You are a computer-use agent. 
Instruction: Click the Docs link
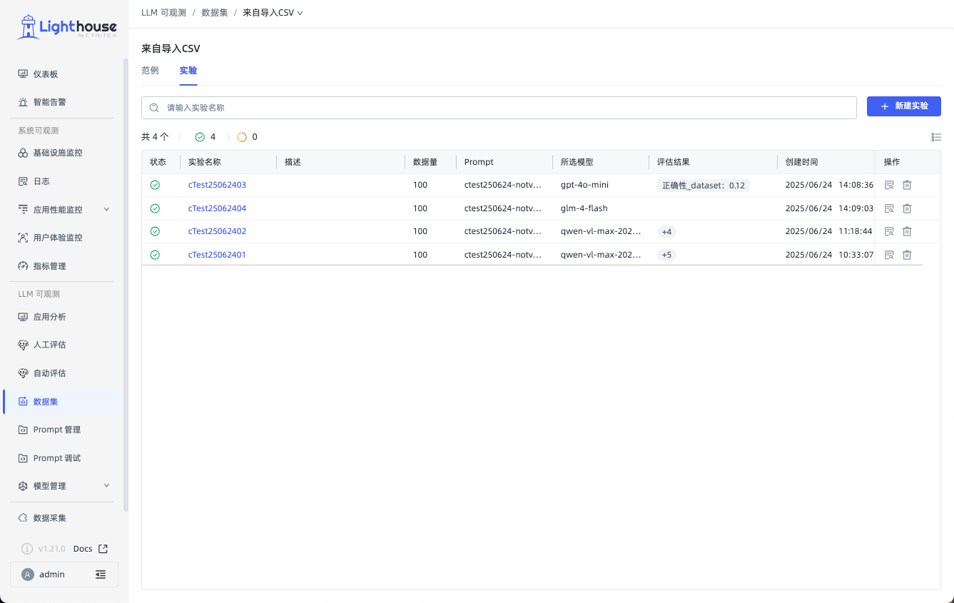click(83, 549)
